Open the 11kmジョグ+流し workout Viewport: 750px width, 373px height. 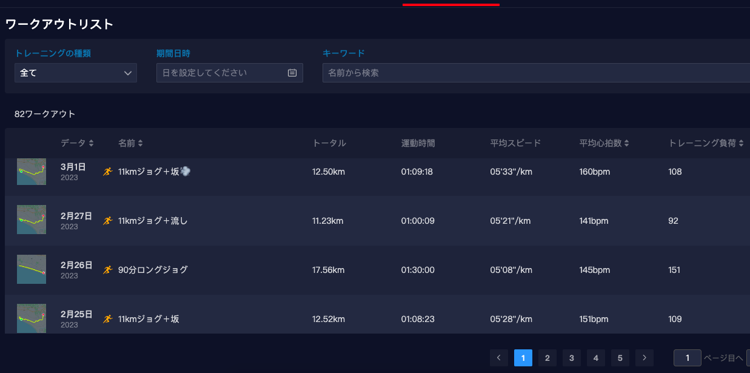click(x=153, y=221)
